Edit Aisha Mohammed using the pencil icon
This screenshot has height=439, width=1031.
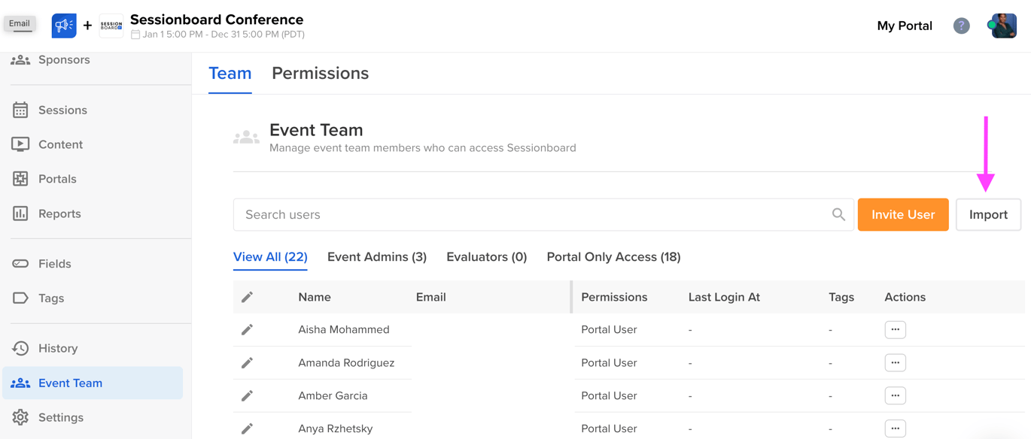(247, 329)
